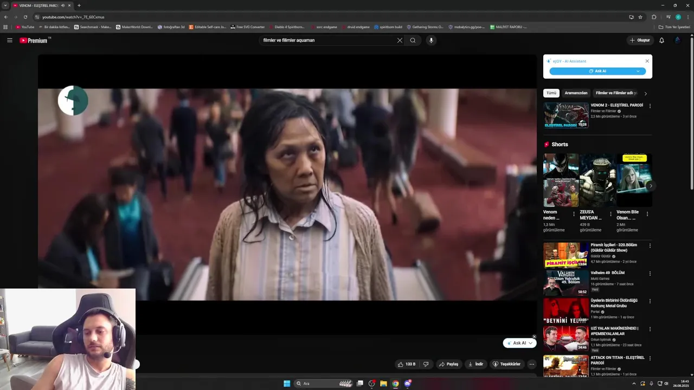Start voice search with microphone
Viewport: 694px width, 390px height.
[431, 40]
